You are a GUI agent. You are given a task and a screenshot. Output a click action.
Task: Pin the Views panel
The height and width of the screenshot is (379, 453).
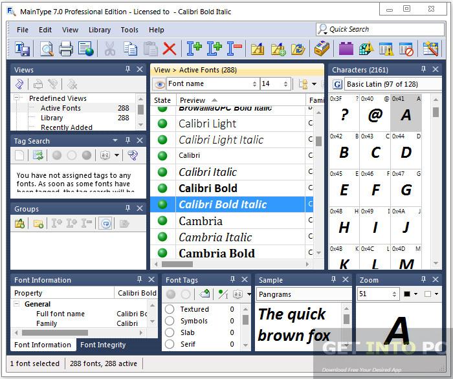click(x=127, y=69)
